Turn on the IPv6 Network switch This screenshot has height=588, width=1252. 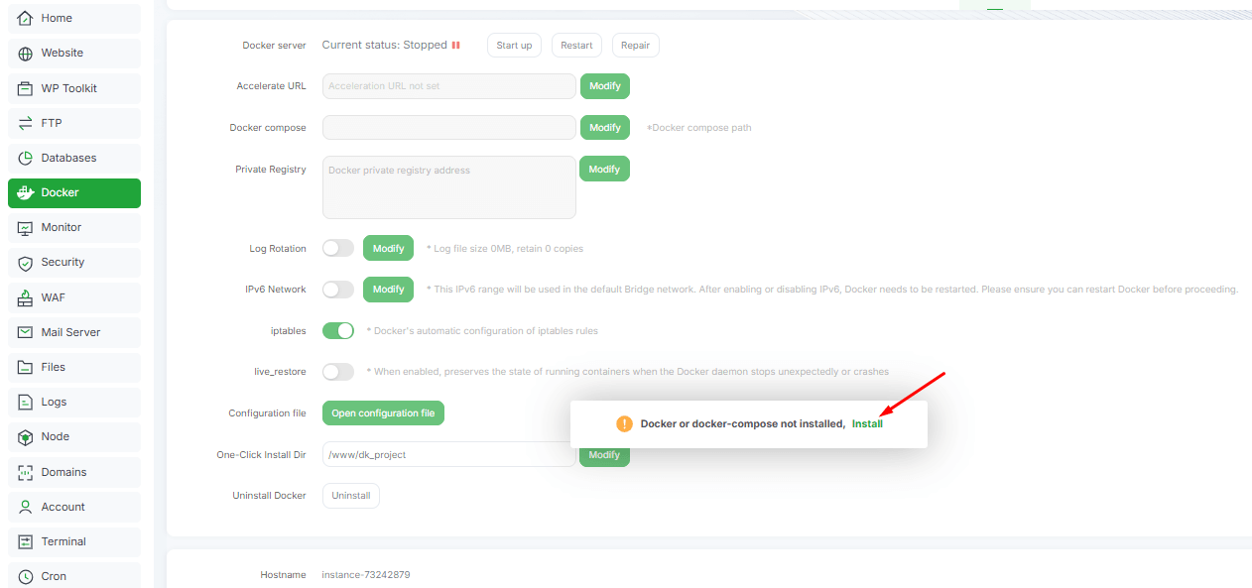click(338, 290)
